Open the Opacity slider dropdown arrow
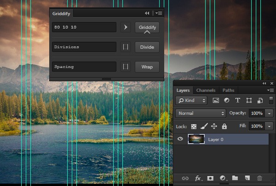 (x=269, y=113)
